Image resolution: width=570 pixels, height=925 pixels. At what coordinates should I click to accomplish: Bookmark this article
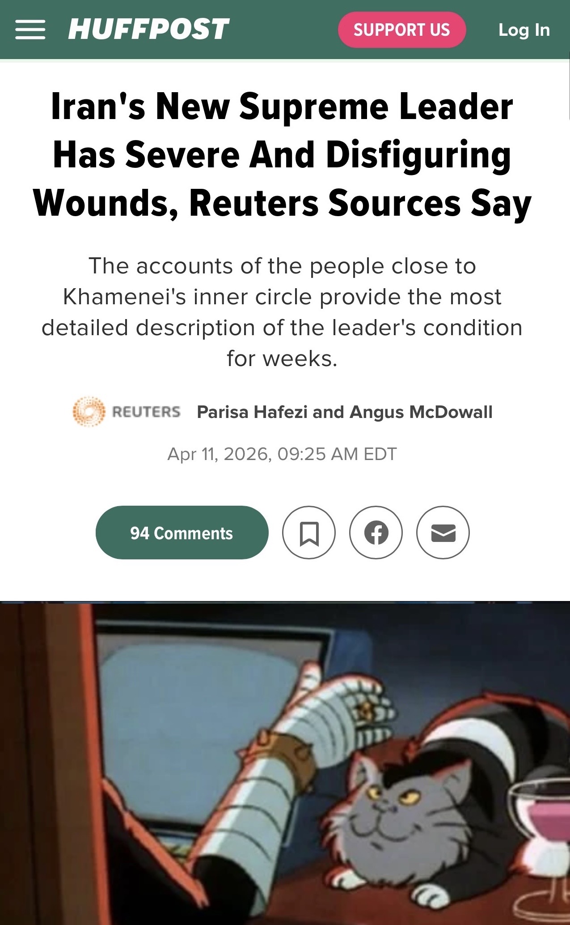tap(309, 533)
